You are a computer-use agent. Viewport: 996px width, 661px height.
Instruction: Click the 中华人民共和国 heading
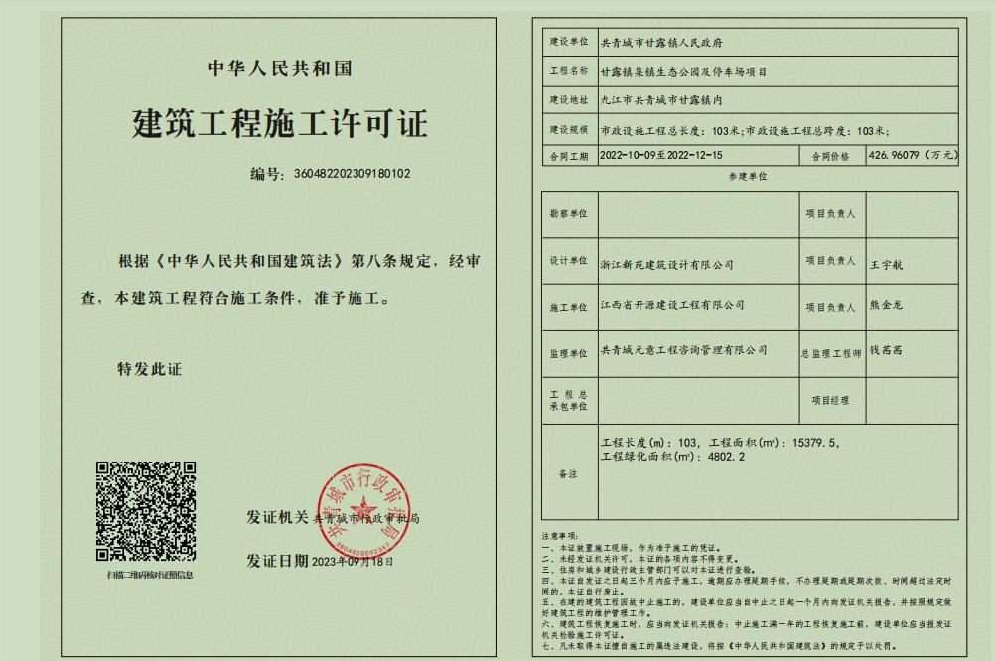(x=279, y=68)
